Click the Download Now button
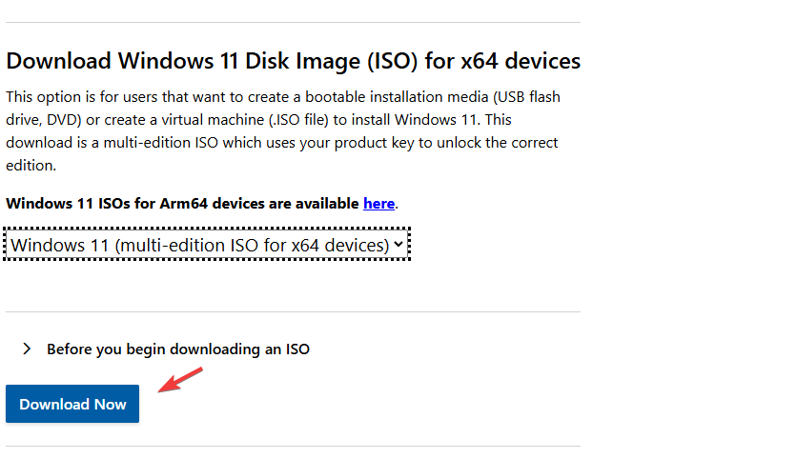The height and width of the screenshot is (459, 797). 72,404
